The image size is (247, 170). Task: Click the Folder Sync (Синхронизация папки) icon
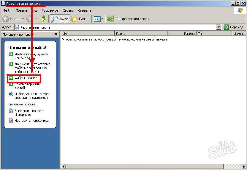click(111, 19)
